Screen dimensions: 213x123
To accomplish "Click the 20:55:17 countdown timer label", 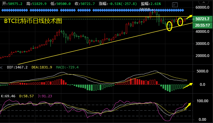I will (202, 25).
